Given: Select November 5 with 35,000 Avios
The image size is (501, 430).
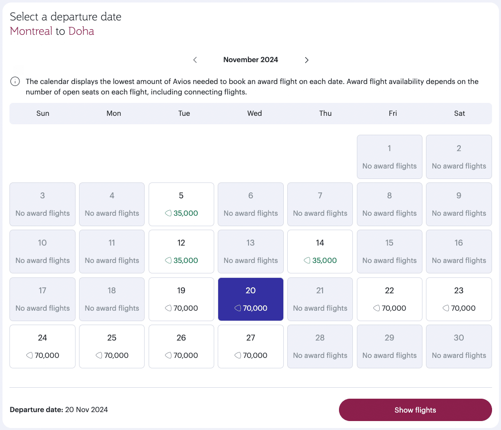Looking at the screenshot, I should pos(181,204).
